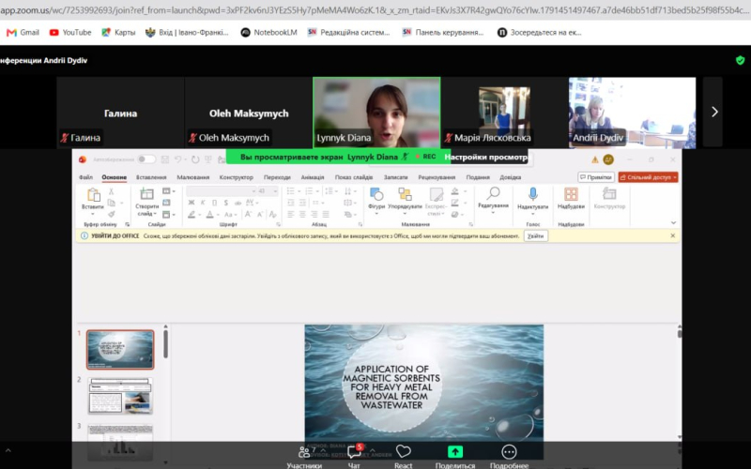The width and height of the screenshot is (751, 469).
Task: Dismiss the УВІЙТИ ДО OFFICE notification bar
Action: (x=672, y=235)
